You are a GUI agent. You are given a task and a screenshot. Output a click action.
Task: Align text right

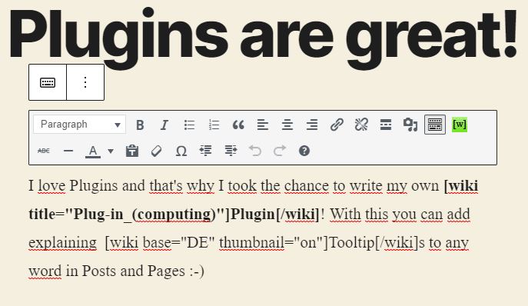[312, 125]
